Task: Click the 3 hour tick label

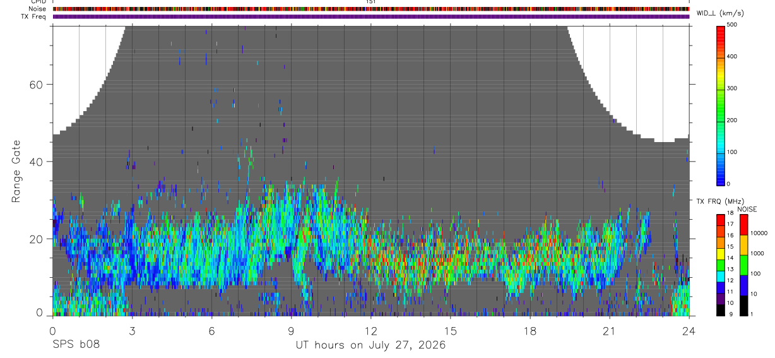Action: [x=132, y=331]
